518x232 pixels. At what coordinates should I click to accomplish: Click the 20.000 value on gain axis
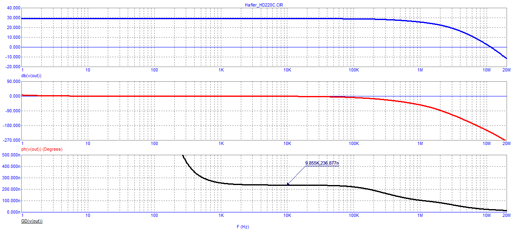14,28
